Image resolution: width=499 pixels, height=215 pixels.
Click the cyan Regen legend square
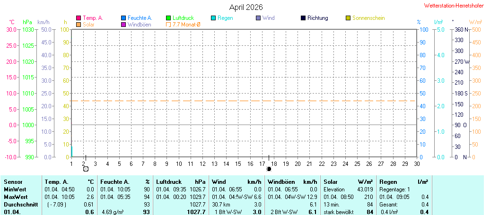click(x=213, y=18)
